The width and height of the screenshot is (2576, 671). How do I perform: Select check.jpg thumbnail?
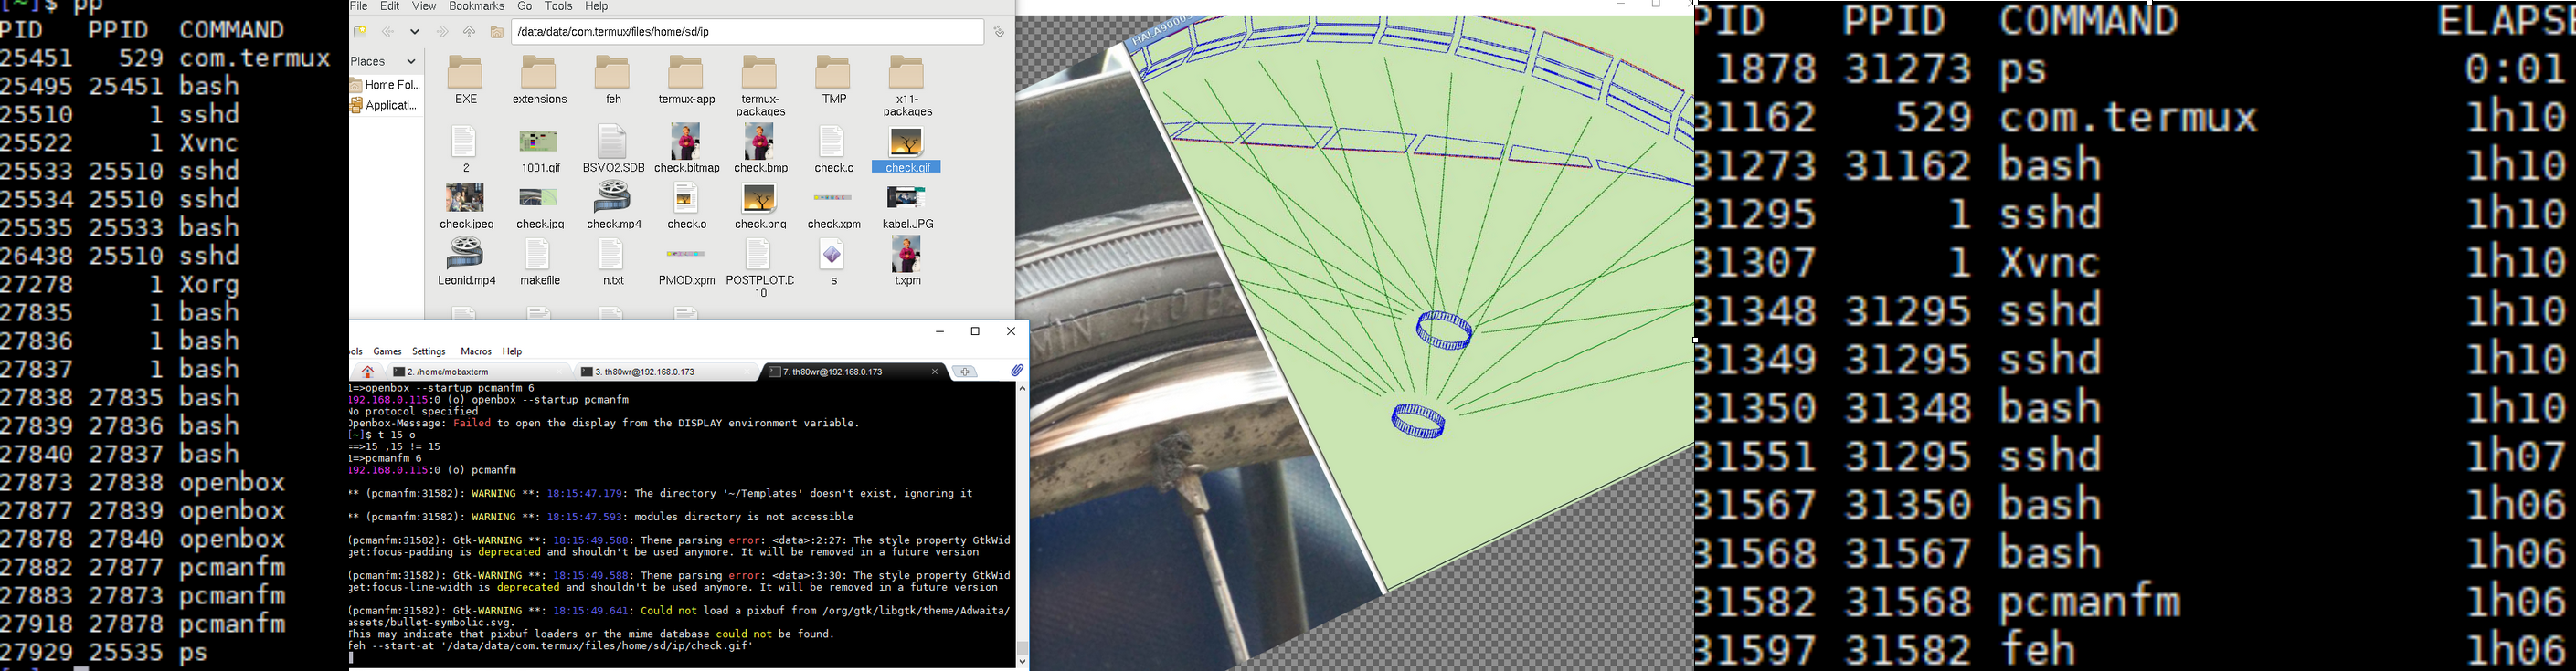tap(539, 199)
